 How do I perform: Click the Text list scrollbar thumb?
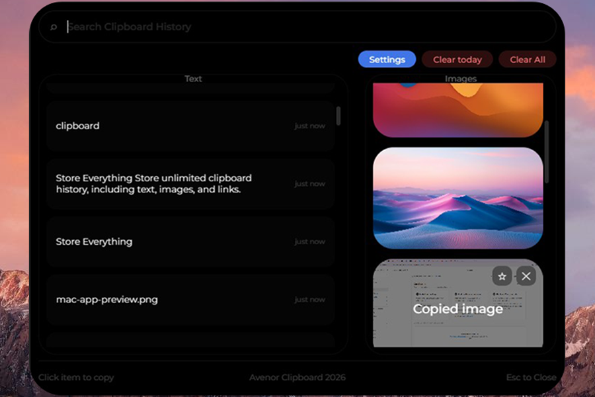pyautogui.click(x=338, y=116)
